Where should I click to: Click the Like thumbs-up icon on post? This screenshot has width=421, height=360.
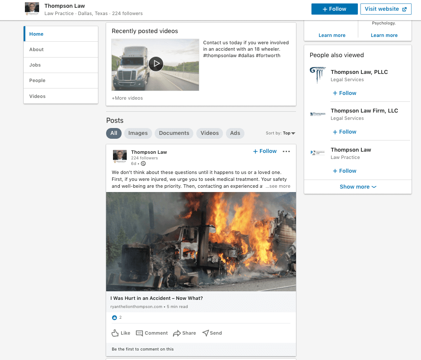tap(115, 333)
